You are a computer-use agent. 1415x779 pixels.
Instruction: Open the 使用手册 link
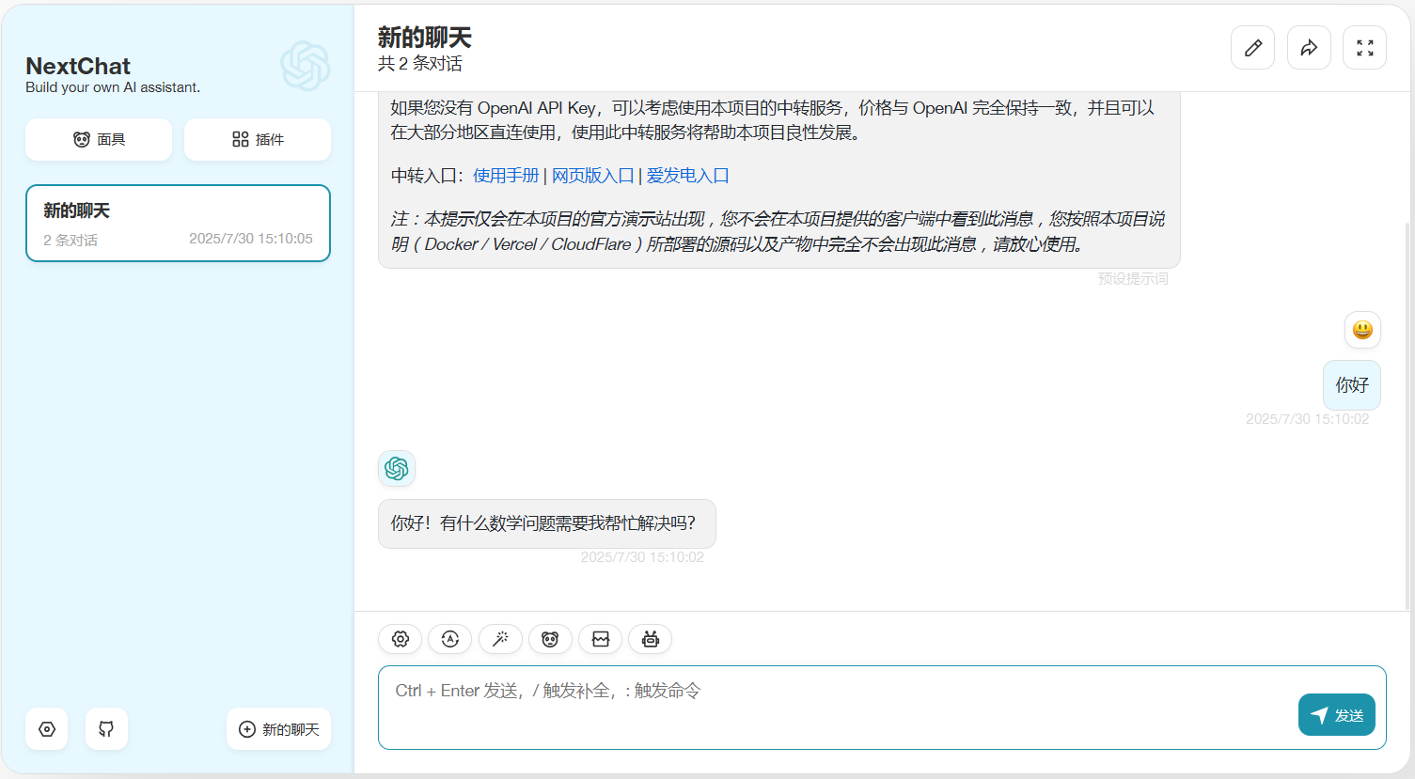pyautogui.click(x=506, y=176)
